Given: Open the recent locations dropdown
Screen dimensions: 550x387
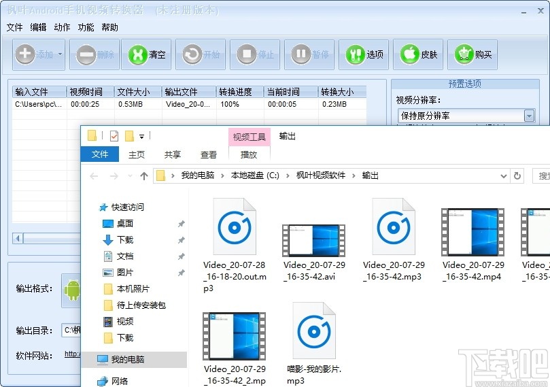Looking at the screenshot, I should (130, 175).
